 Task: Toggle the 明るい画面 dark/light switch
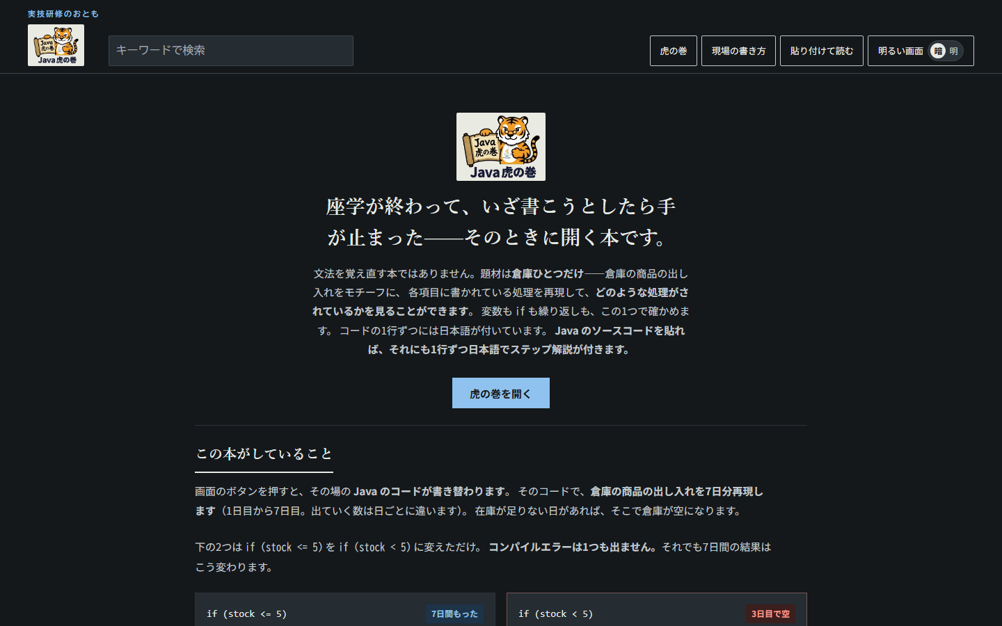tap(921, 51)
